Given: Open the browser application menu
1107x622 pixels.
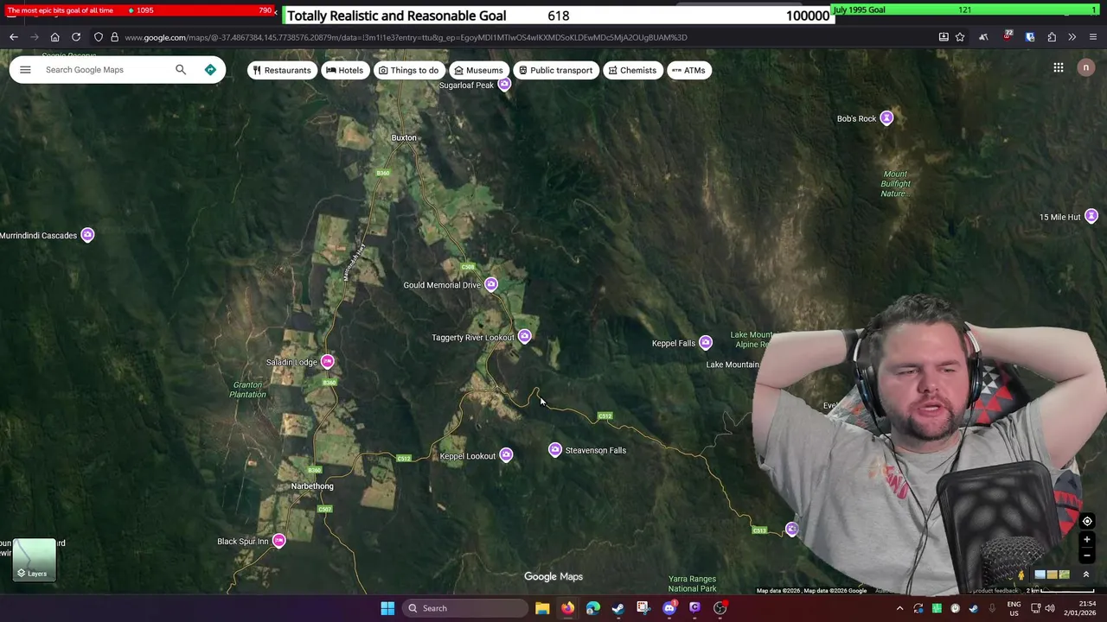Looking at the screenshot, I should (x=1093, y=37).
